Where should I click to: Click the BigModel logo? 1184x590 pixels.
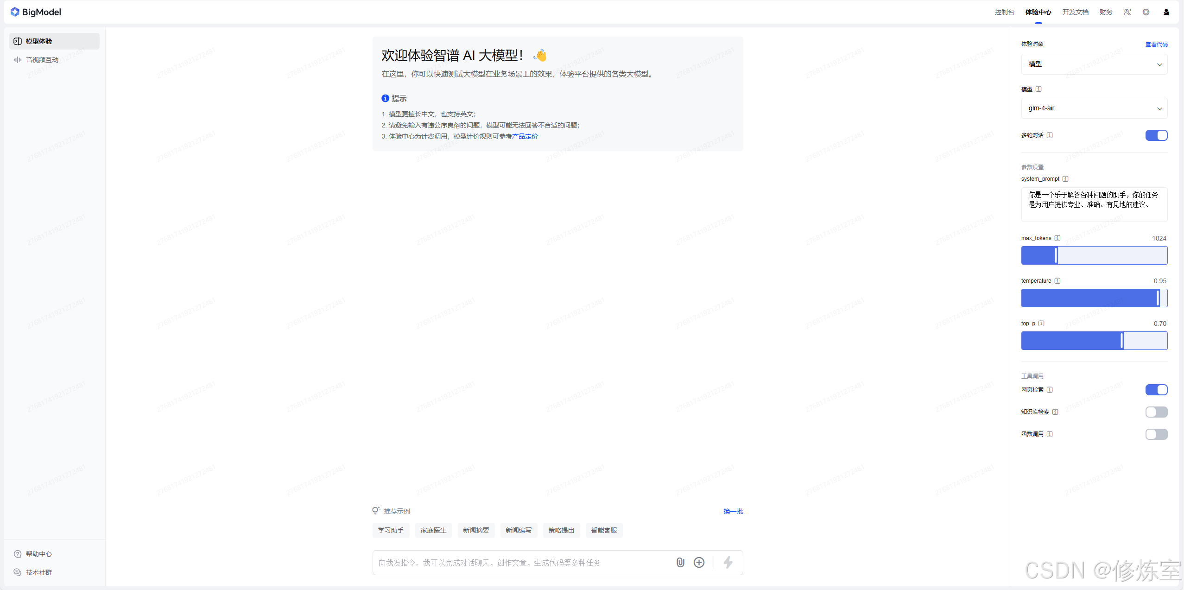36,12
